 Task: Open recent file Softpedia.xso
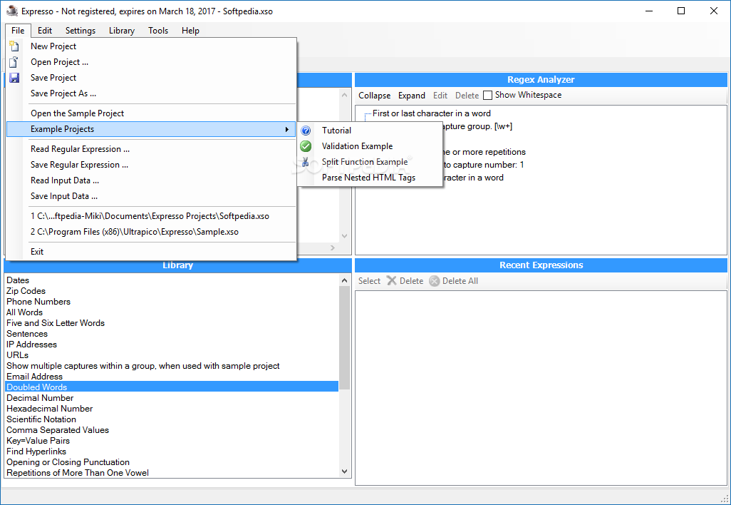coord(152,216)
